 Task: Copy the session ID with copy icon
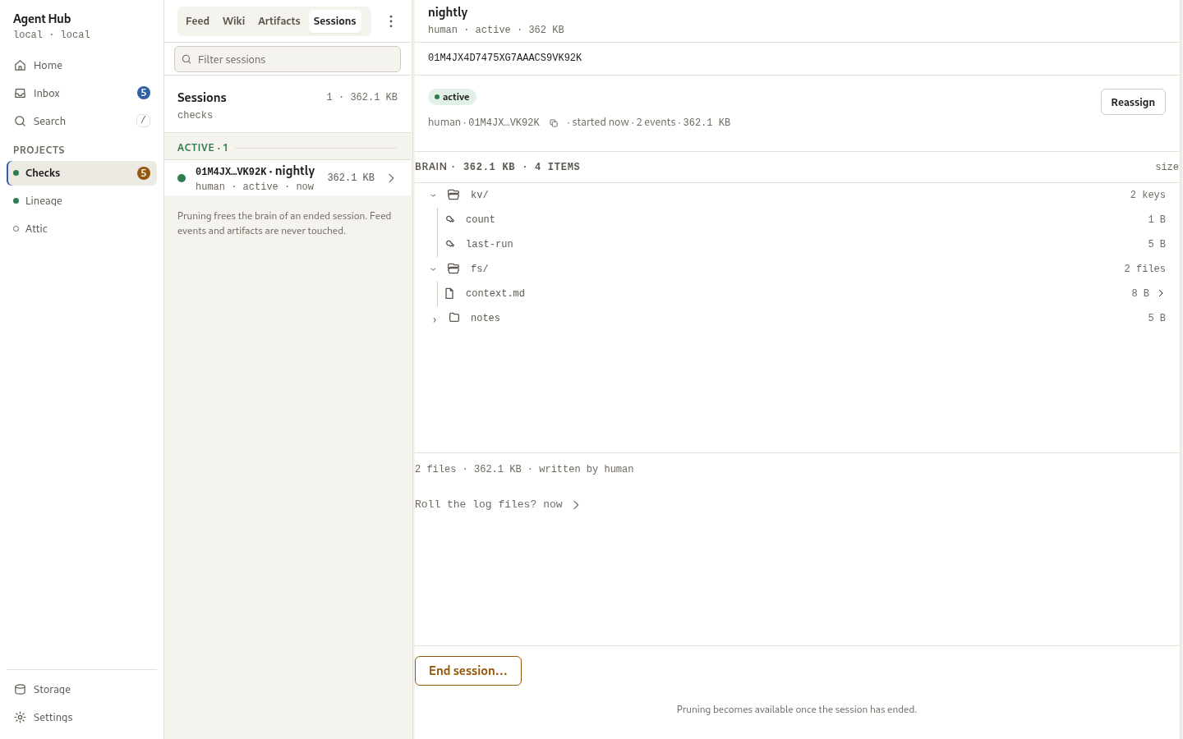[554, 123]
